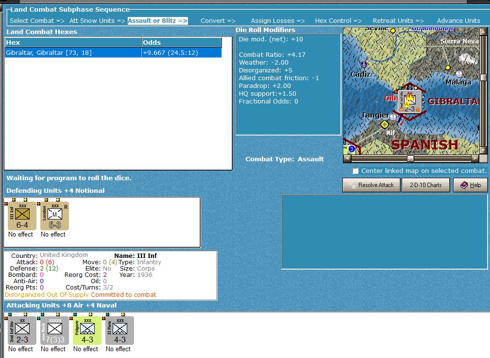Click the Disorganized: +5 modifier

tap(265, 70)
